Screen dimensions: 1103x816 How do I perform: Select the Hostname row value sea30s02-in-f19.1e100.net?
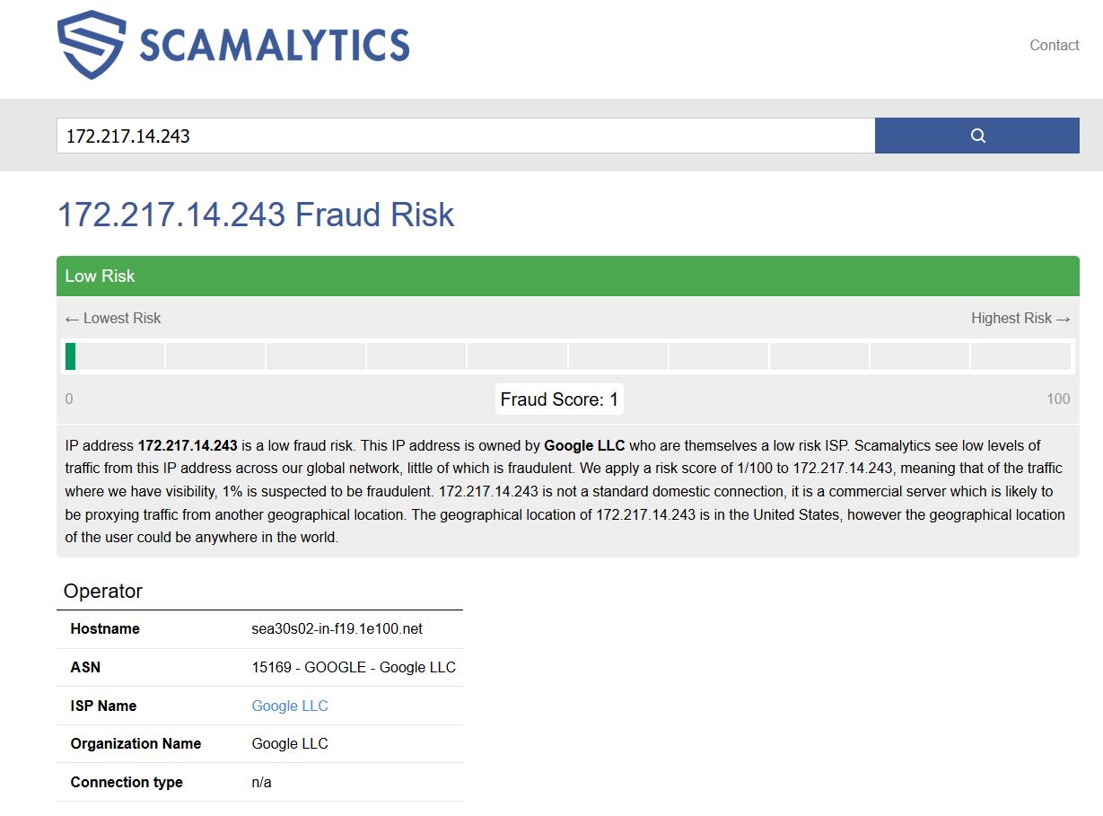coord(337,628)
